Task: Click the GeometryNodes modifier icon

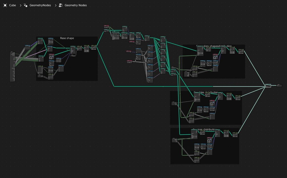Action: pos(26,5)
